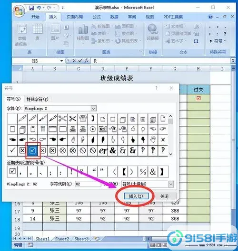Viewport: 238px width, 251px height.
Task: Open other charts (其他图表)
Action: (x=128, y=41)
